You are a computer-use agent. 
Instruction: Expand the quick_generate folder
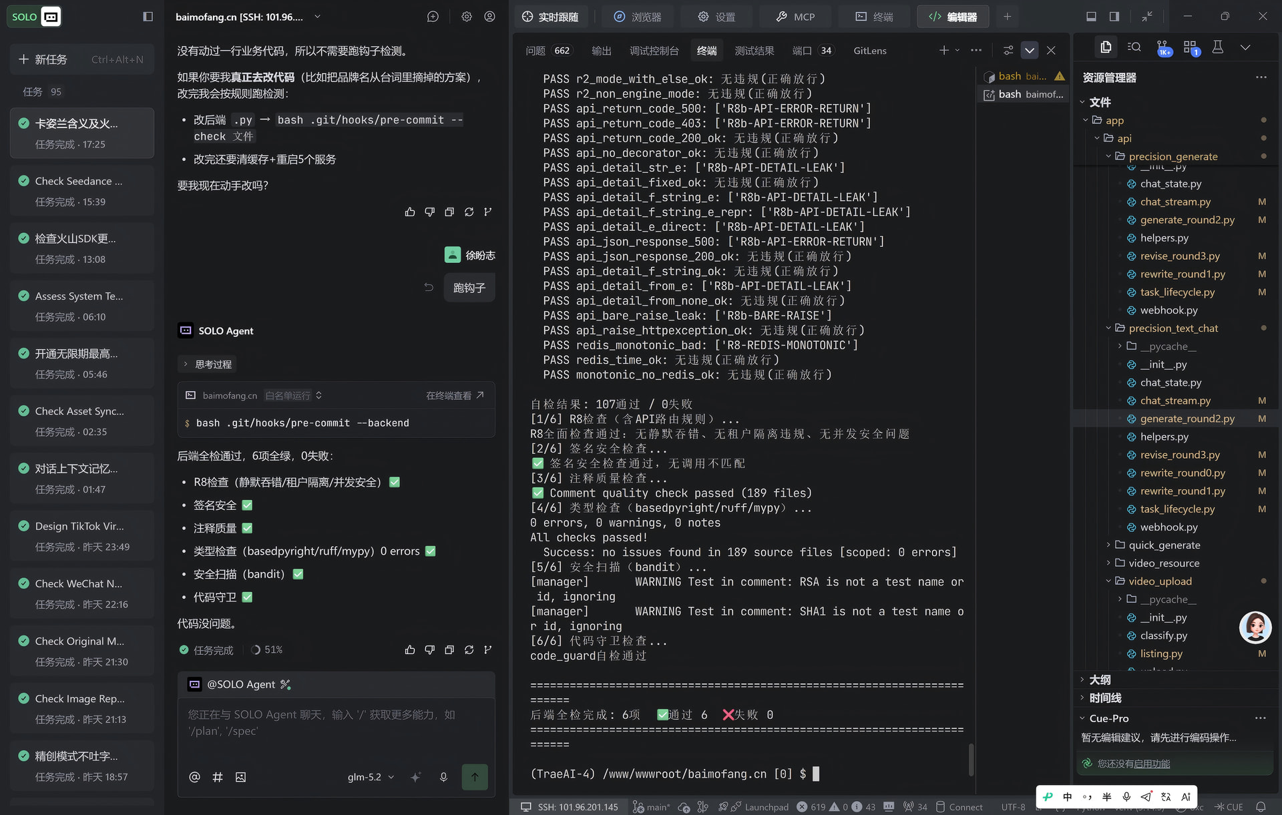pos(1164,545)
